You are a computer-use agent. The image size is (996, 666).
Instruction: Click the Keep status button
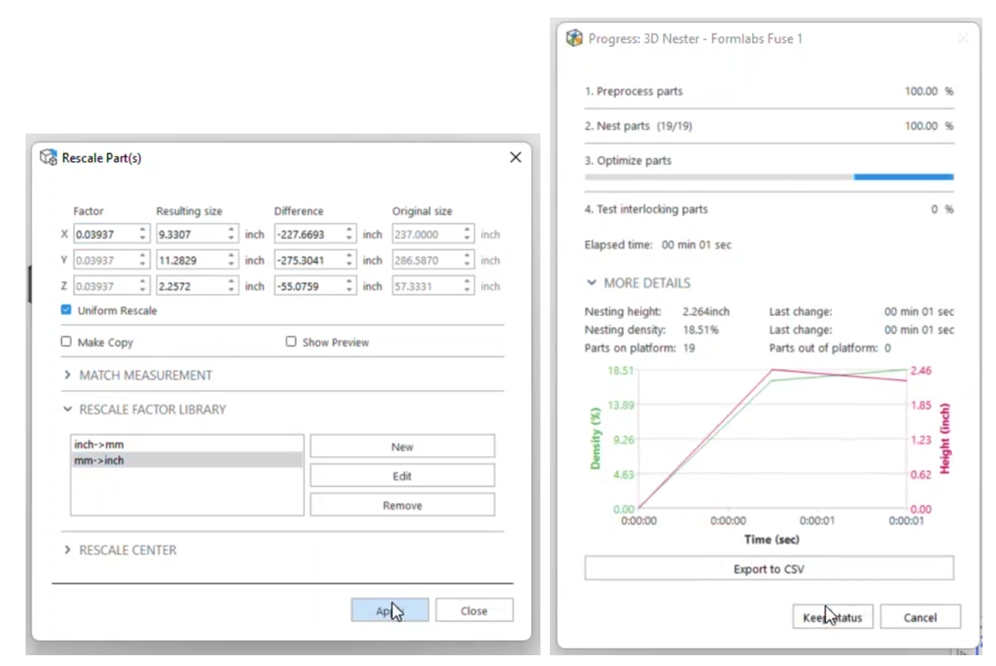[832, 617]
